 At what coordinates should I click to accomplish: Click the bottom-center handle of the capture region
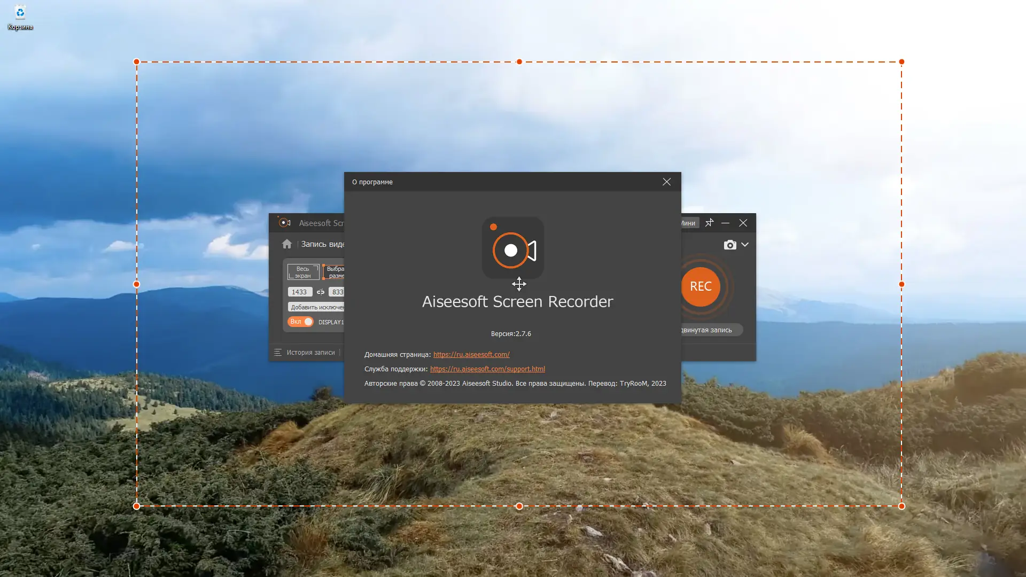[519, 506]
